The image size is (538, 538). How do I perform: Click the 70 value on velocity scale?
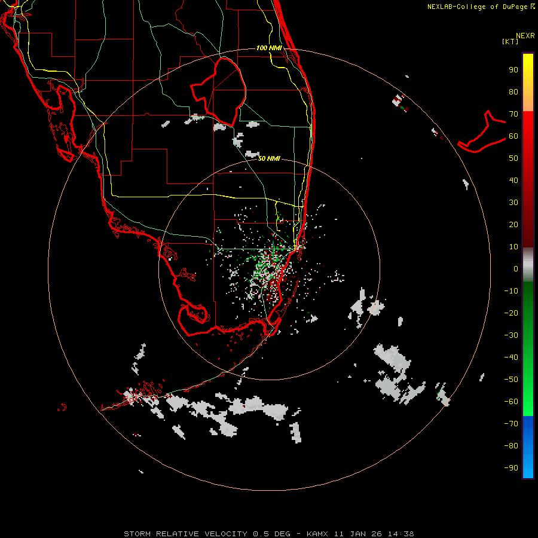(x=513, y=114)
